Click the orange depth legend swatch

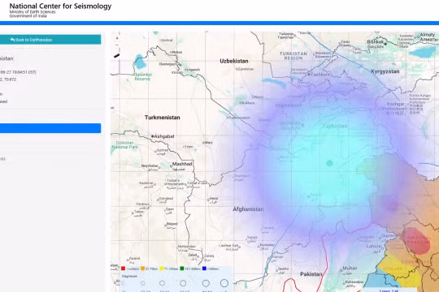[x=142, y=268]
